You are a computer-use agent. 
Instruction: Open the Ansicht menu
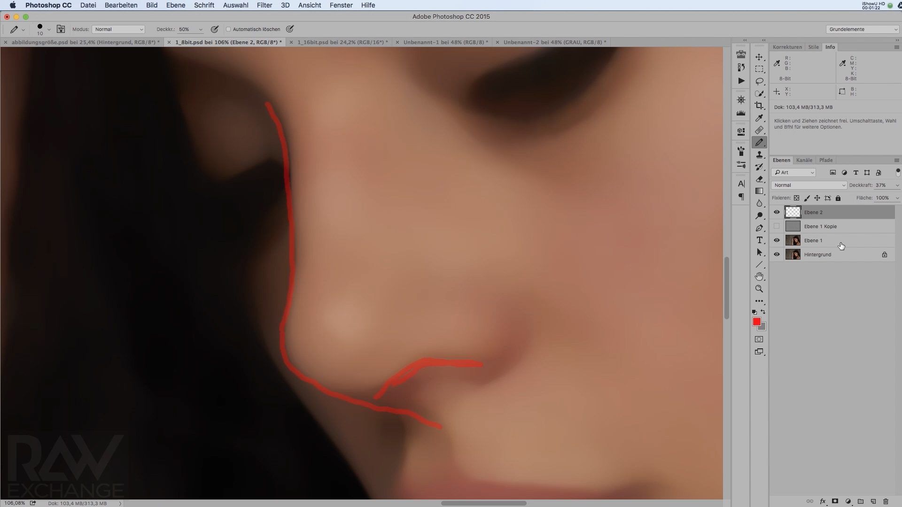click(310, 5)
